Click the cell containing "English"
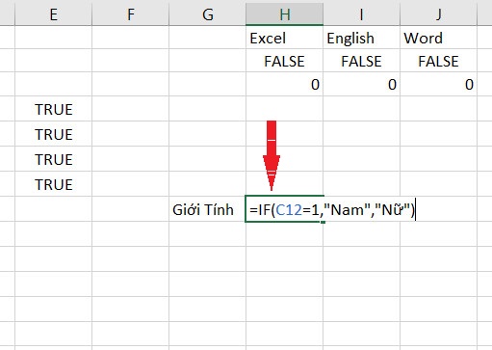This screenshot has height=350, width=492. point(362,38)
